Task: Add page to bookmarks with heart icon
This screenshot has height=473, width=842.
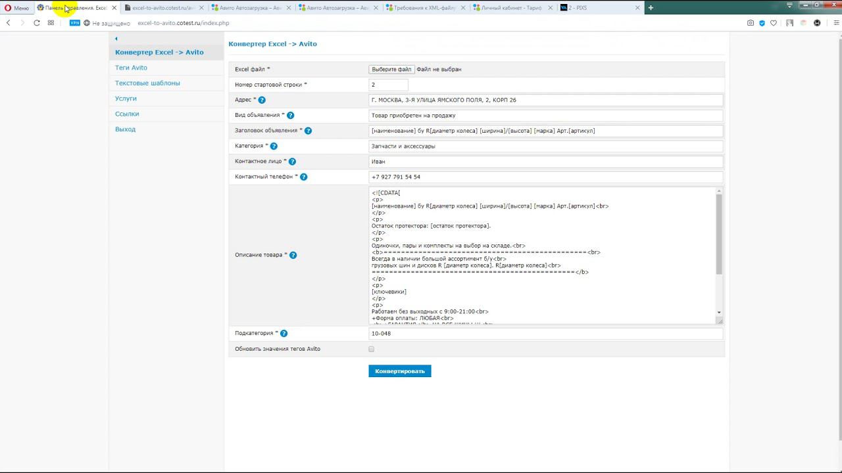Action: tap(774, 23)
